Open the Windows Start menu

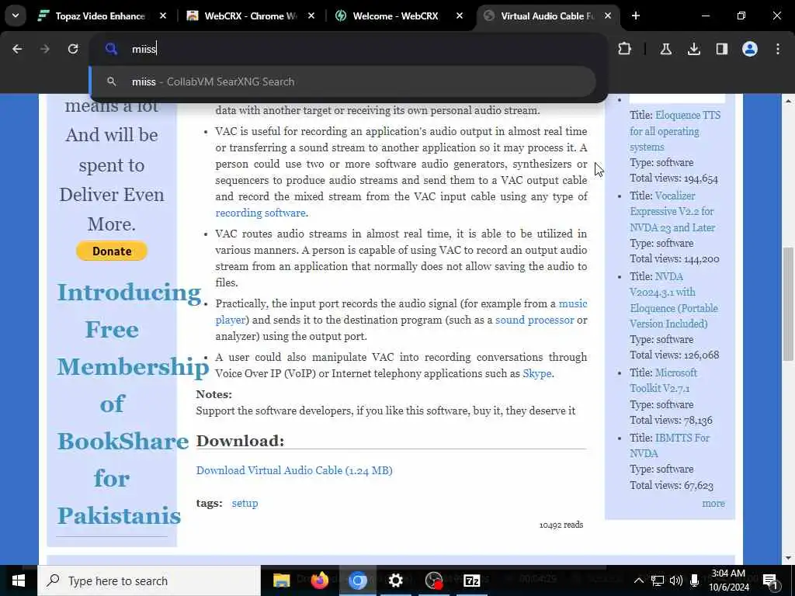coord(19,580)
